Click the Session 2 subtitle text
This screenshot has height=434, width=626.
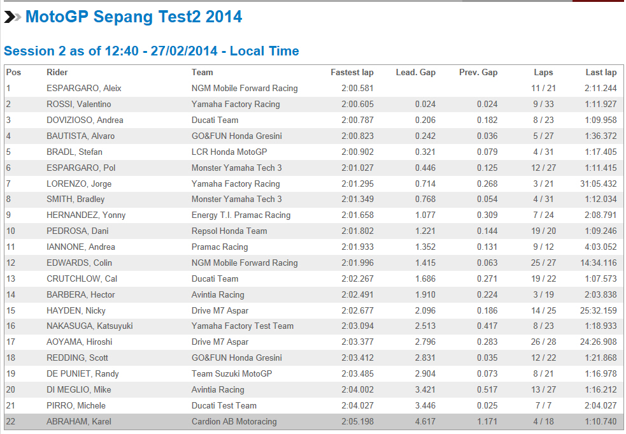coord(151,51)
